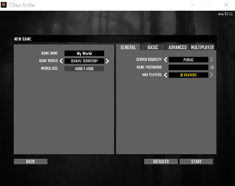This screenshot has height=186, width=235.
Task: Close the 7 Days To Die window
Action: (x=226, y=5)
